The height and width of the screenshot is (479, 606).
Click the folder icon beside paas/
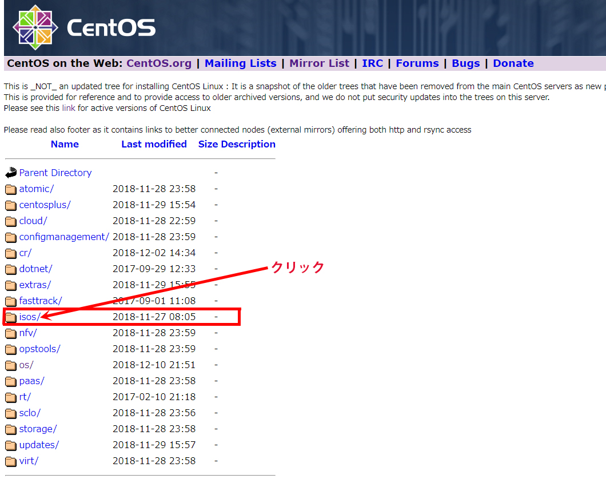[x=11, y=382]
